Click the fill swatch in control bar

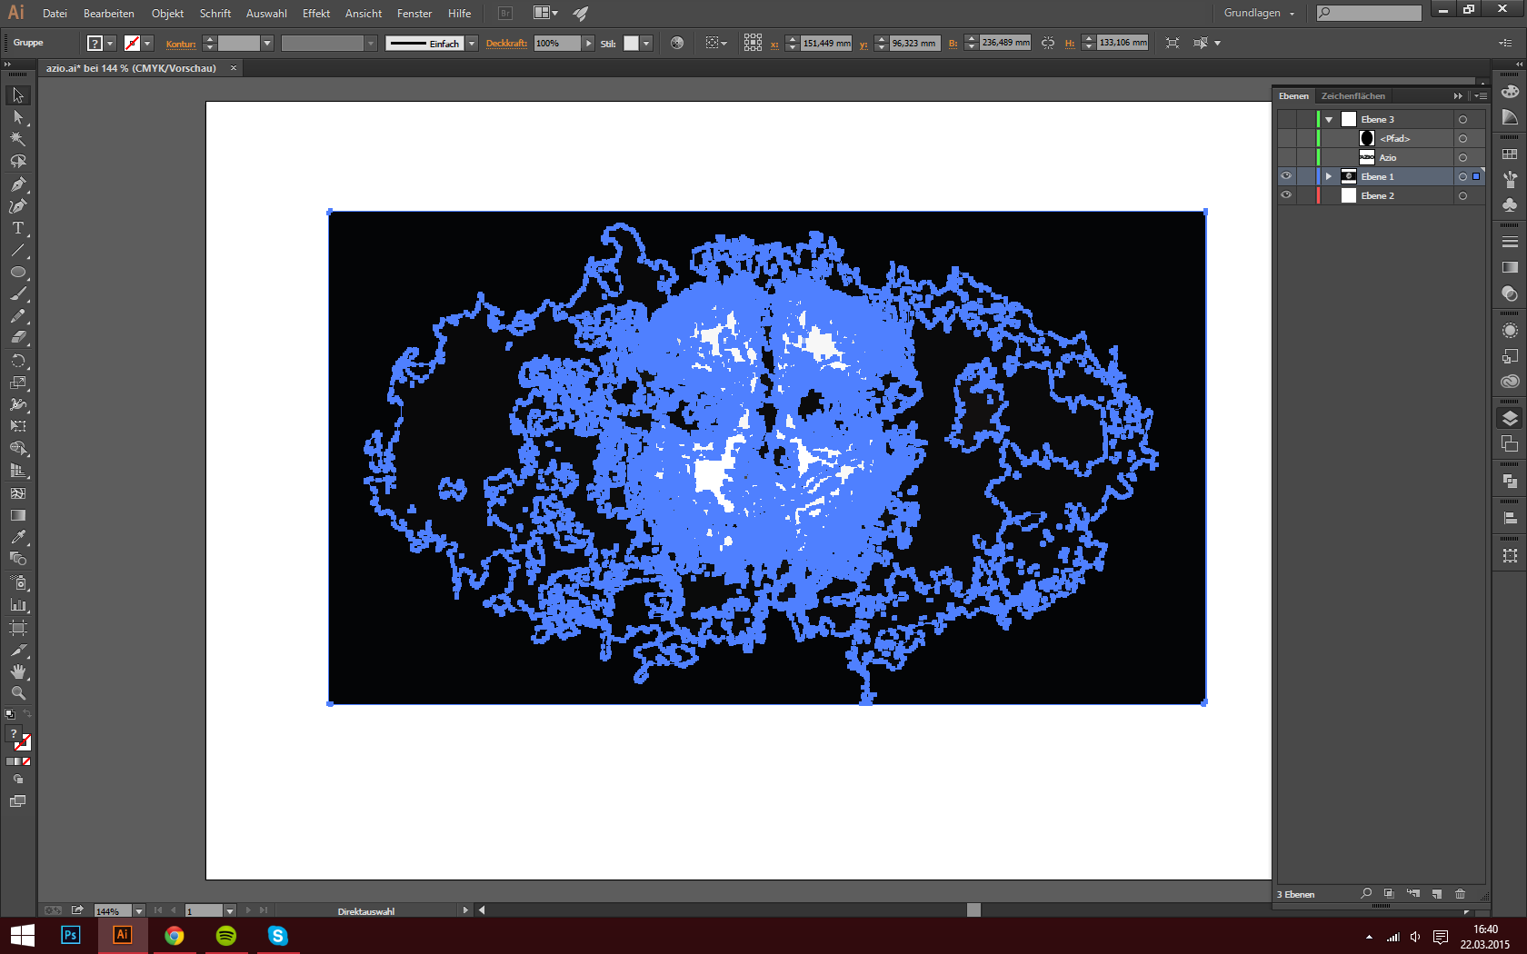point(95,43)
